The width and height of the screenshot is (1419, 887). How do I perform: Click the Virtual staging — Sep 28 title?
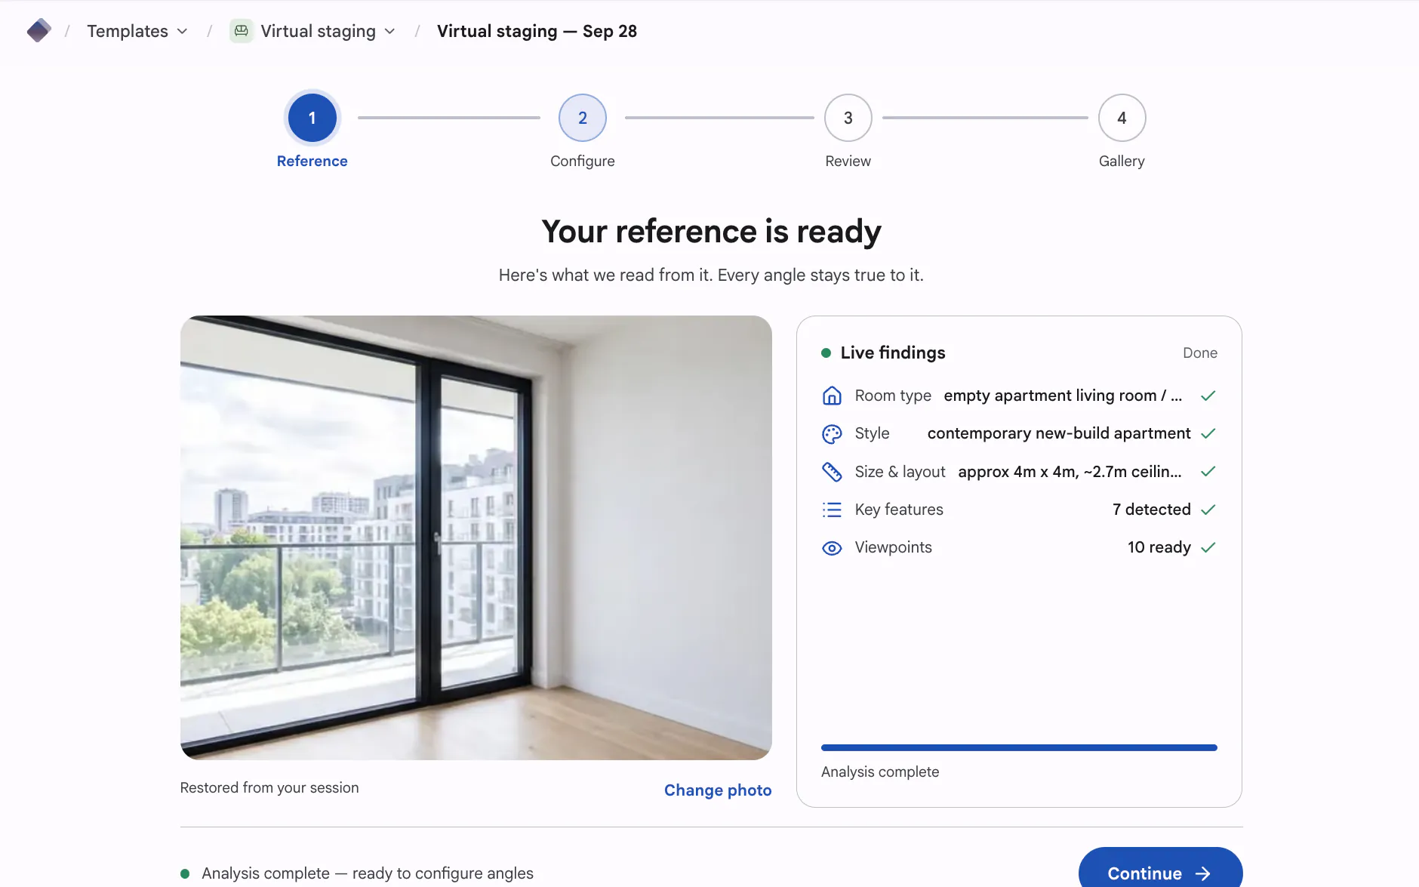click(x=537, y=31)
